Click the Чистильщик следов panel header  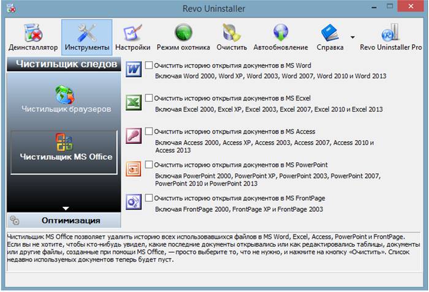pos(64,63)
